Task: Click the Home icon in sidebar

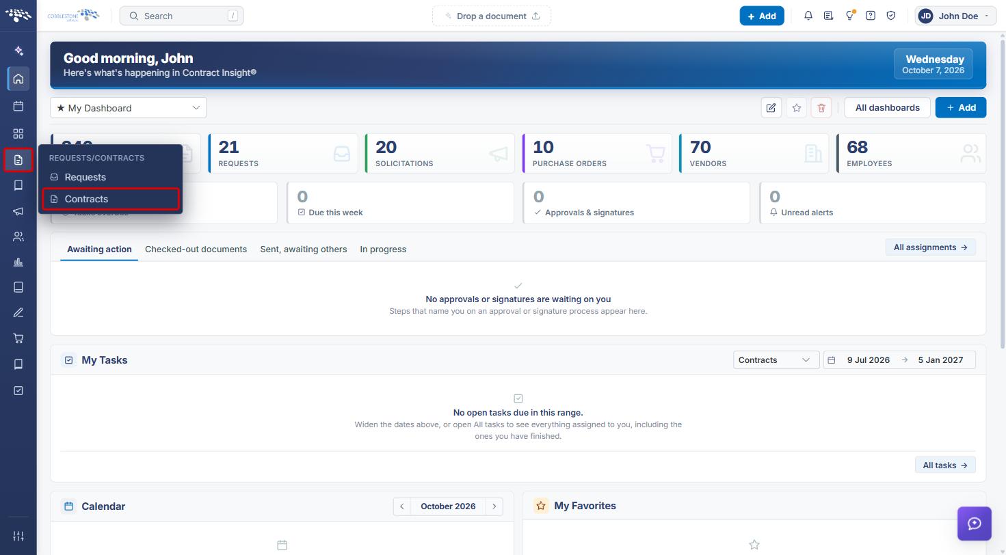Action: 18,79
